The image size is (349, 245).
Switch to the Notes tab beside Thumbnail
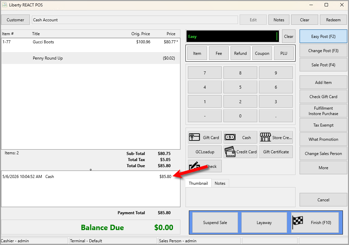point(220,183)
